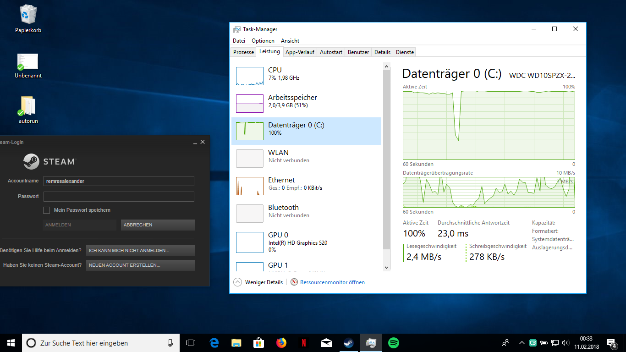Viewport: 626px width, 352px height.
Task: Open File Explorer from taskbar
Action: coord(236,343)
